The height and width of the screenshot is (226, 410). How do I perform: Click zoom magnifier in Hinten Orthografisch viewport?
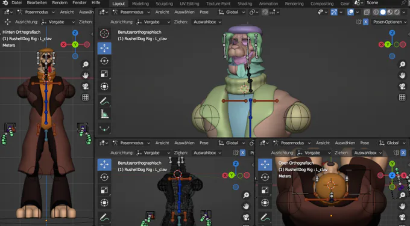pyautogui.click(x=85, y=64)
